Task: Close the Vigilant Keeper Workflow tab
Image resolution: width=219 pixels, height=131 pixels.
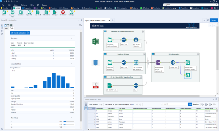Action: (109, 20)
